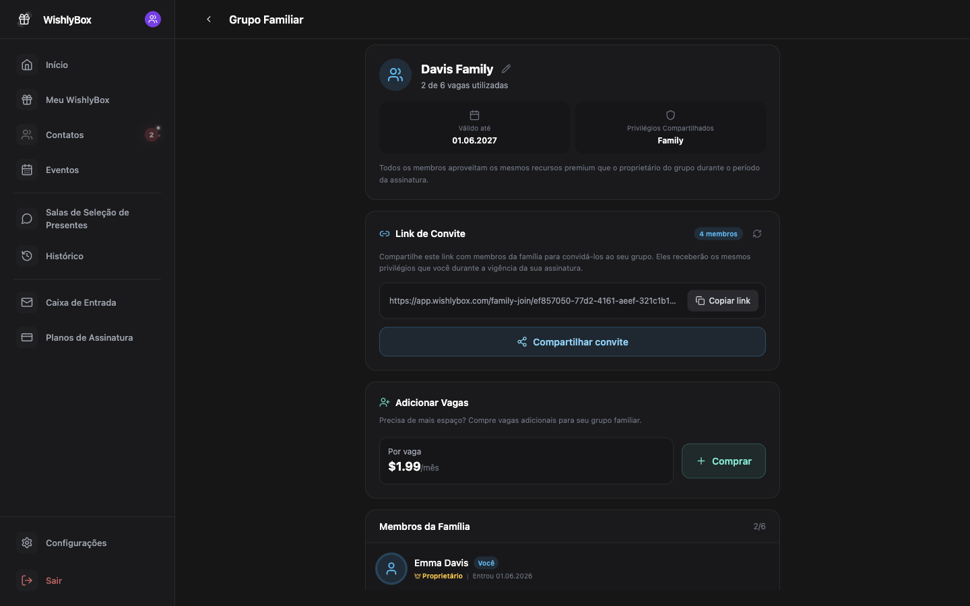This screenshot has width=970, height=606.
Task: Click the Eventos calendar icon
Action: 27,170
